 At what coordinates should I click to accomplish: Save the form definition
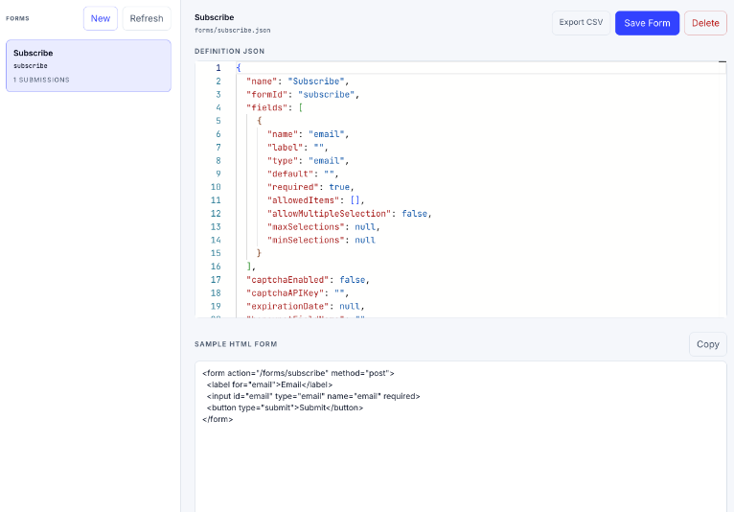pyautogui.click(x=647, y=23)
